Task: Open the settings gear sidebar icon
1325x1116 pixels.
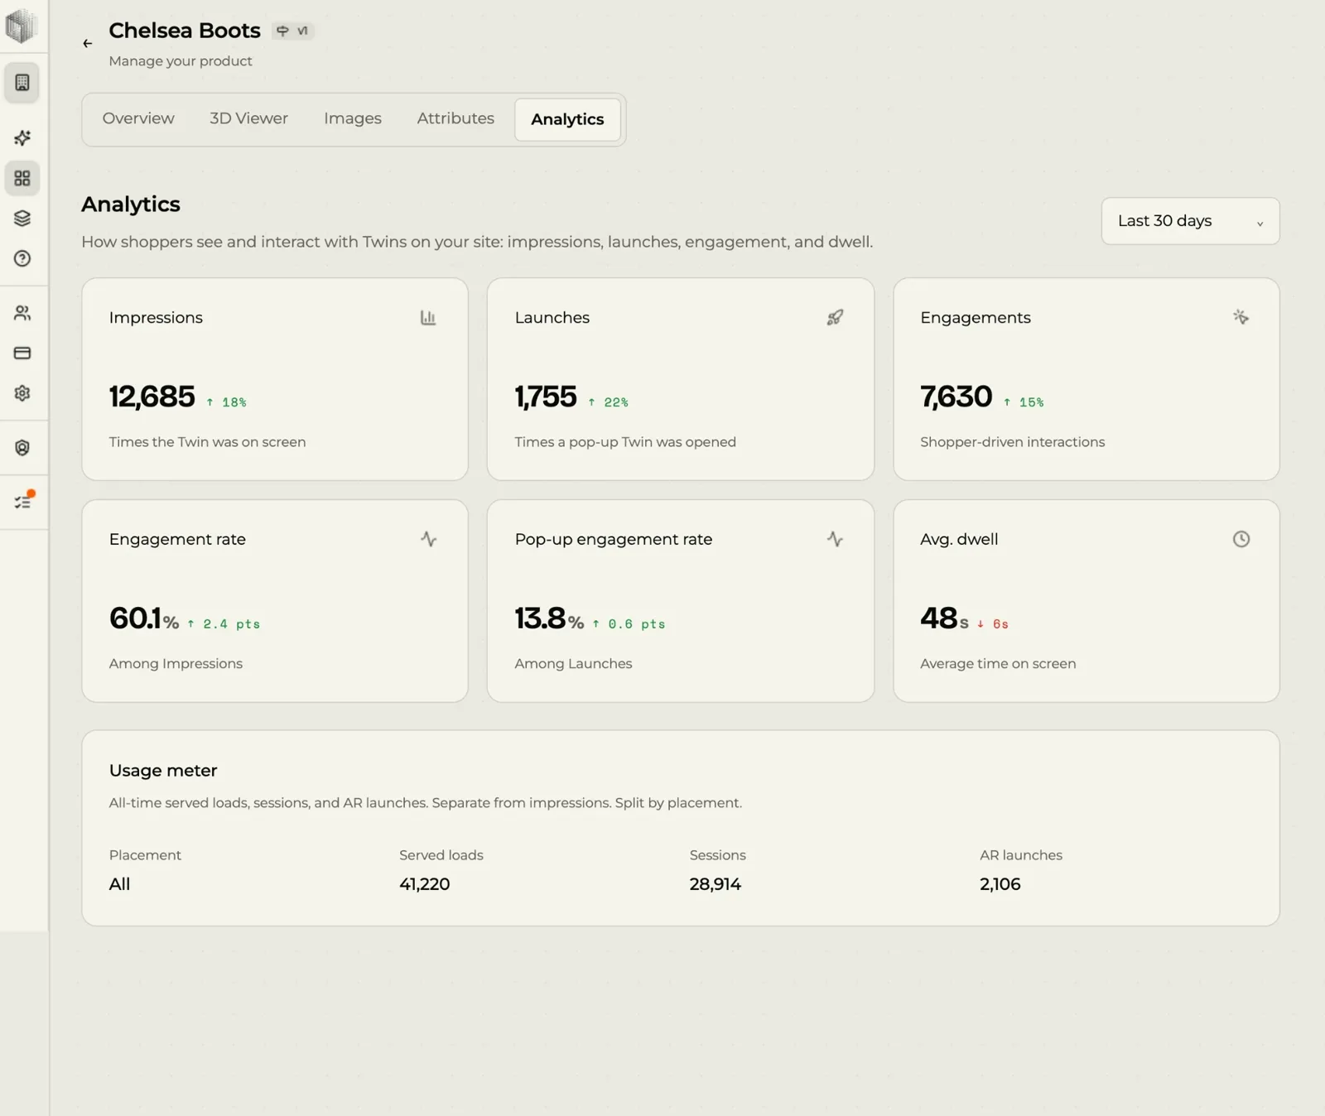Action: point(22,393)
